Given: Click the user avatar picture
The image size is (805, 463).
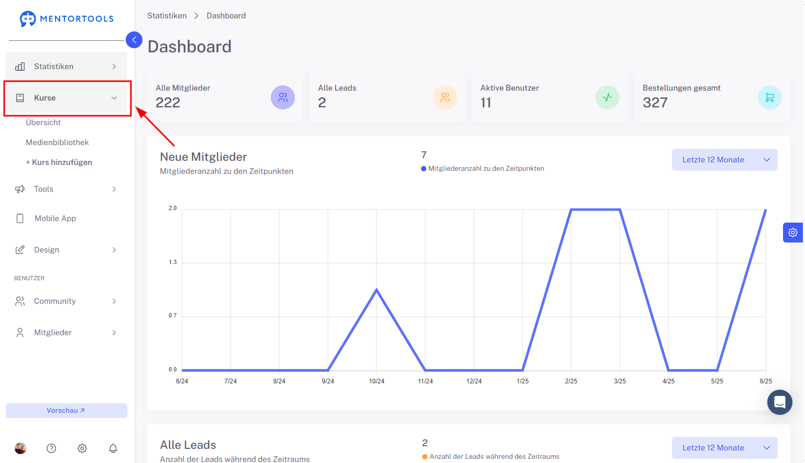Looking at the screenshot, I should coord(20,448).
